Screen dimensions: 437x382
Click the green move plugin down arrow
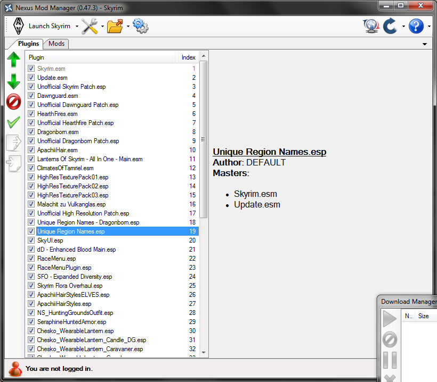(x=14, y=81)
